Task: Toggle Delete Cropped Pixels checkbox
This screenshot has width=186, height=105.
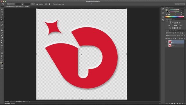Action: [53, 4]
